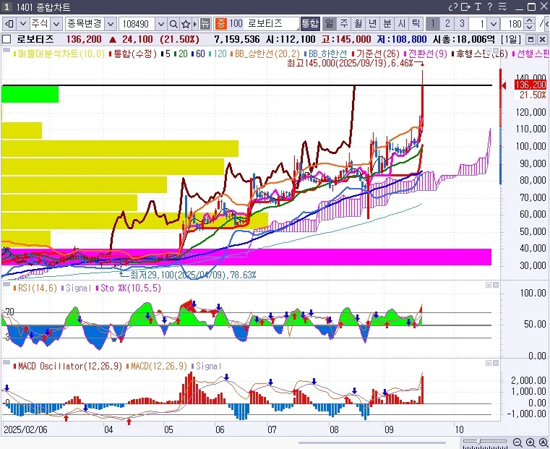550x449 pixels.
Task: Toggle the checkbox next to 로보티즈 name
Action: (7, 39)
